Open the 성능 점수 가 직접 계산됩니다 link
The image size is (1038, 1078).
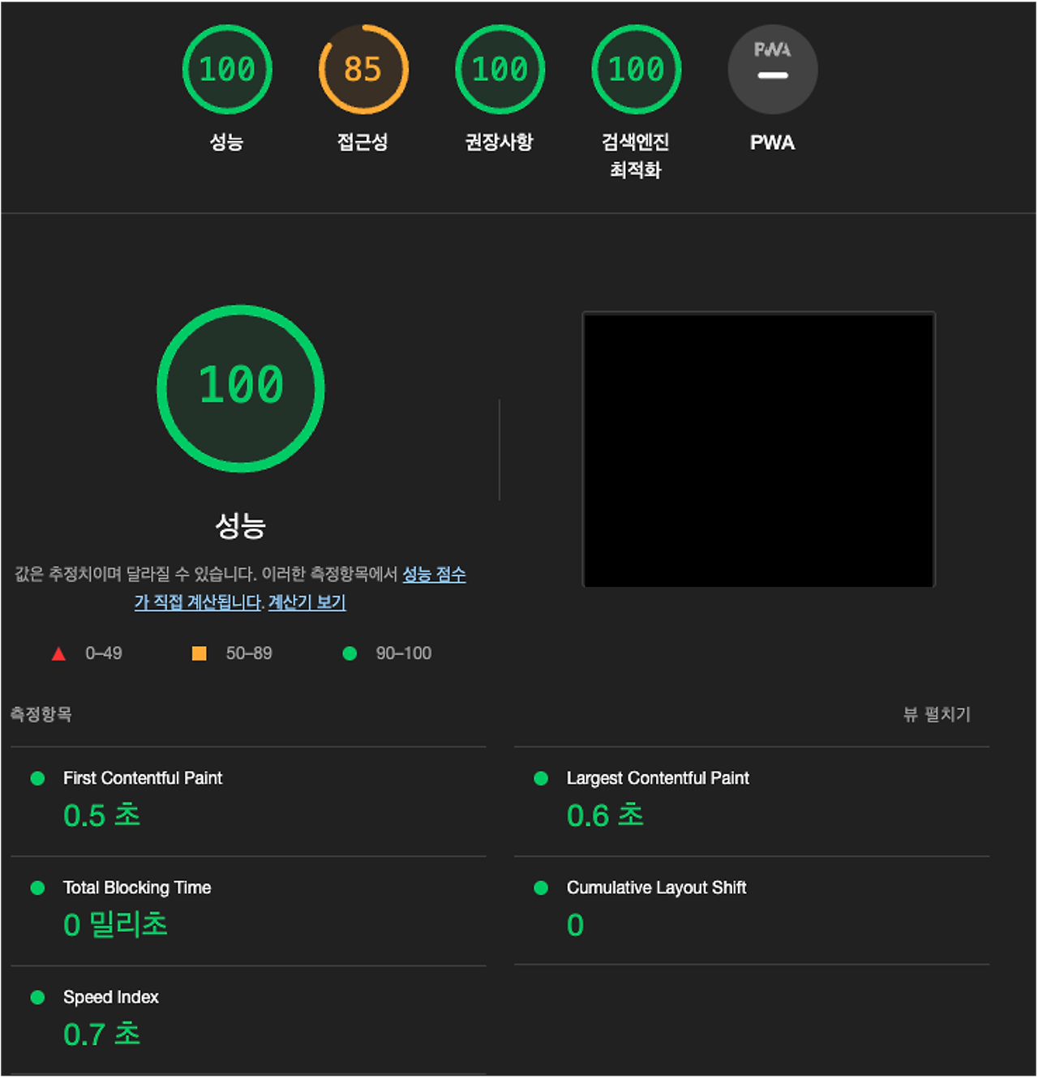(x=434, y=575)
